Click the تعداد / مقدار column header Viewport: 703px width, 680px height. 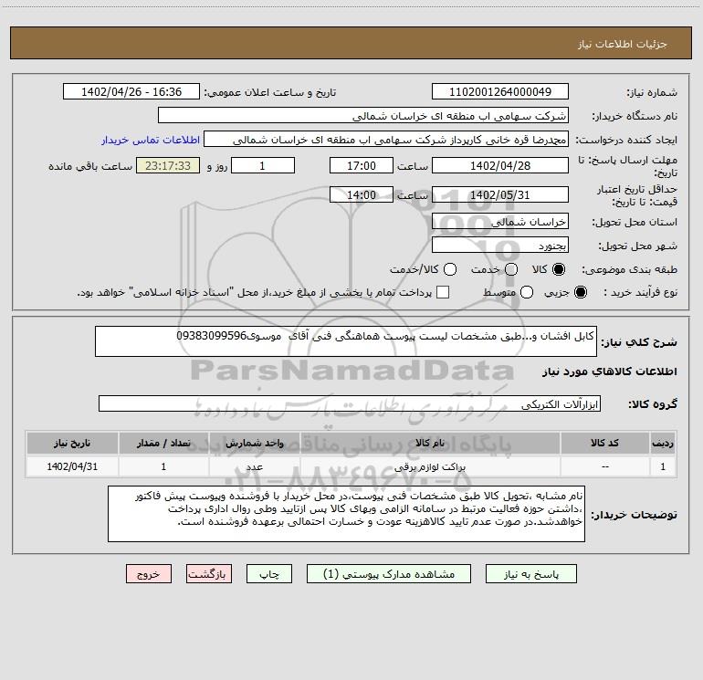click(163, 443)
